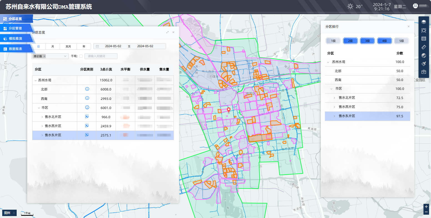Select the 年 period button
This screenshot has height=218, width=431.
(84, 46)
